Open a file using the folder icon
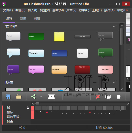This screenshot has height=133, width=132. (19, 97)
